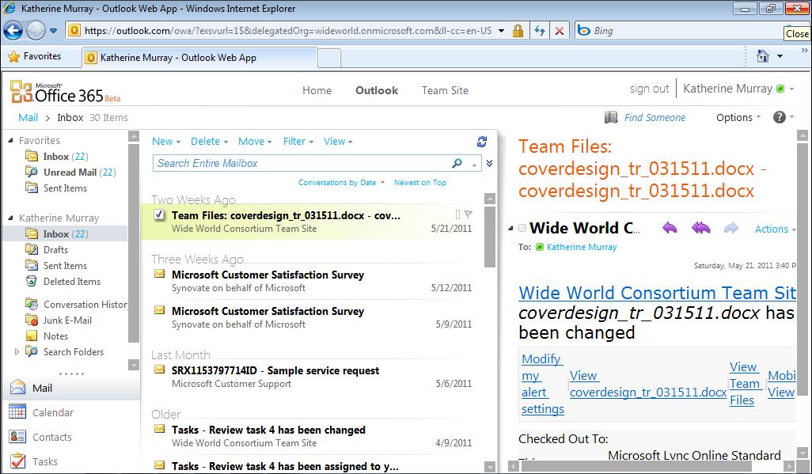Image resolution: width=812 pixels, height=474 pixels.
Task: Open the Calendar module icon
Action: coord(17,411)
